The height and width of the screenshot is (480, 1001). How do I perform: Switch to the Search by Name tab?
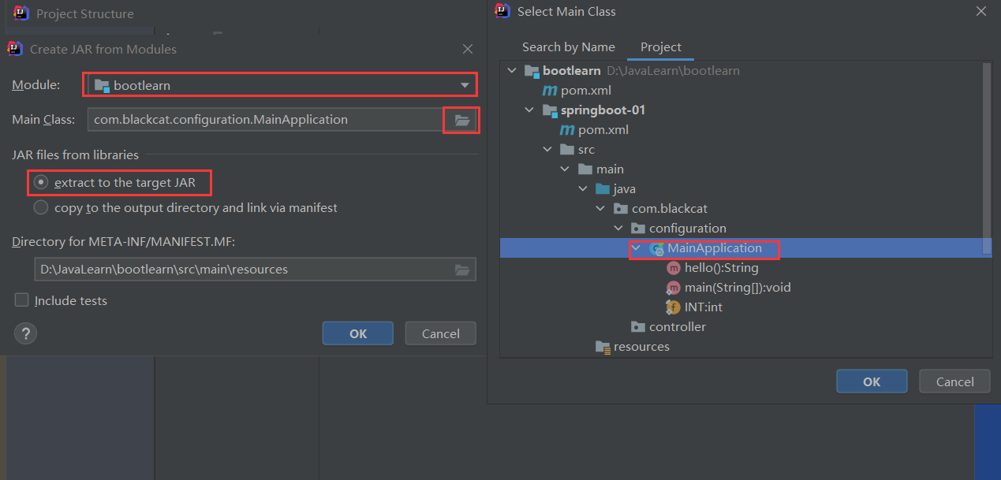[569, 47]
